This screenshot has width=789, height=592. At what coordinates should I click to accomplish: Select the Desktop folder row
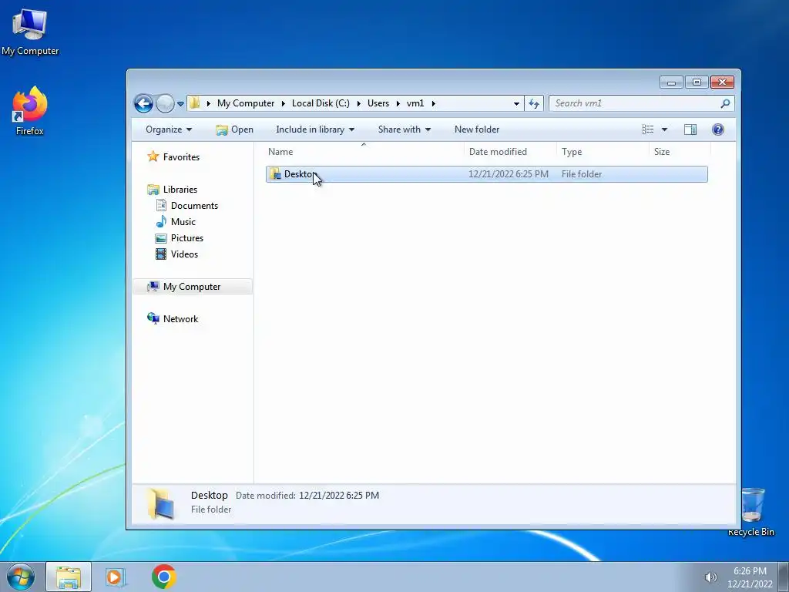coord(487,174)
